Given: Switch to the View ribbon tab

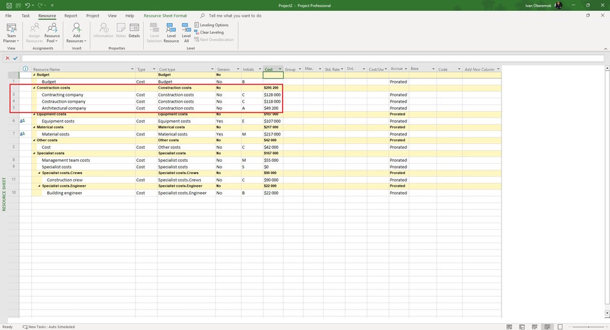Looking at the screenshot, I should [112, 15].
